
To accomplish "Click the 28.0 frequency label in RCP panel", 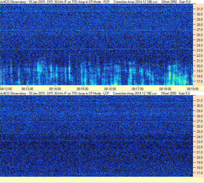I will pyautogui.click(x=200, y=25).
